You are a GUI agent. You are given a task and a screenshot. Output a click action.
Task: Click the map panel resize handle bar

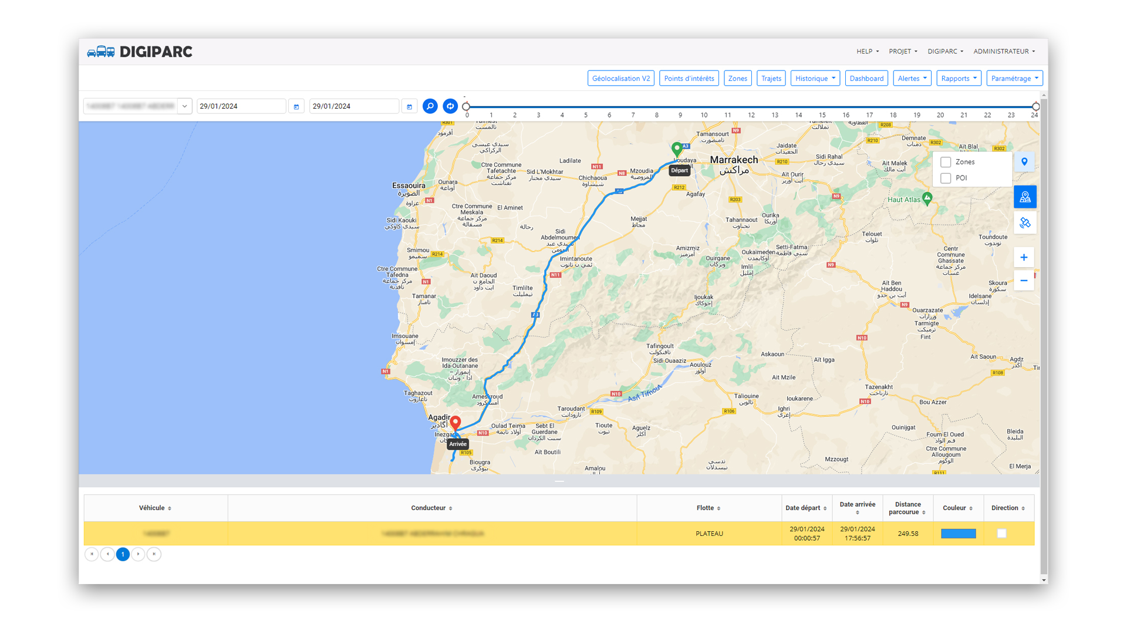559,481
